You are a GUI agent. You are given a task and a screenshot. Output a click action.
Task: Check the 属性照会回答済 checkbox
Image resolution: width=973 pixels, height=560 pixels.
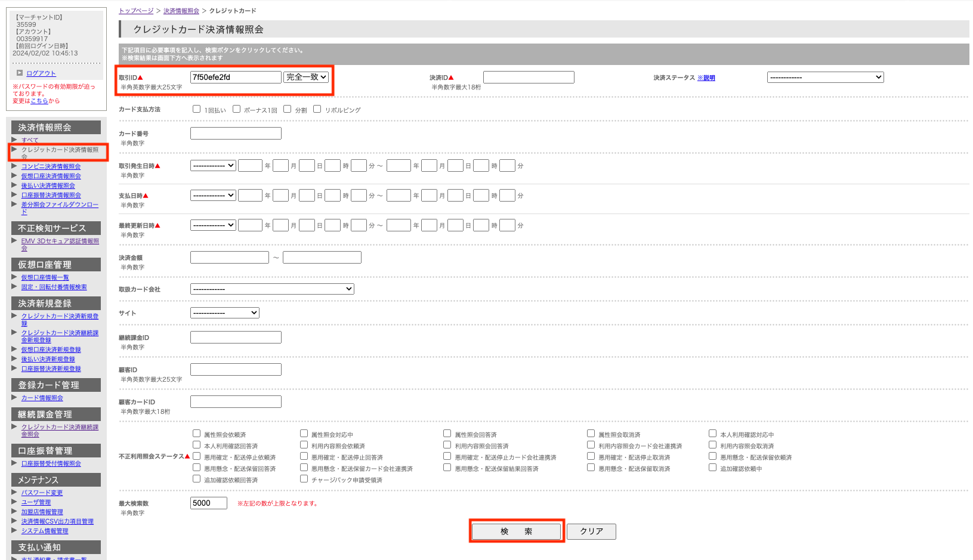tap(447, 434)
